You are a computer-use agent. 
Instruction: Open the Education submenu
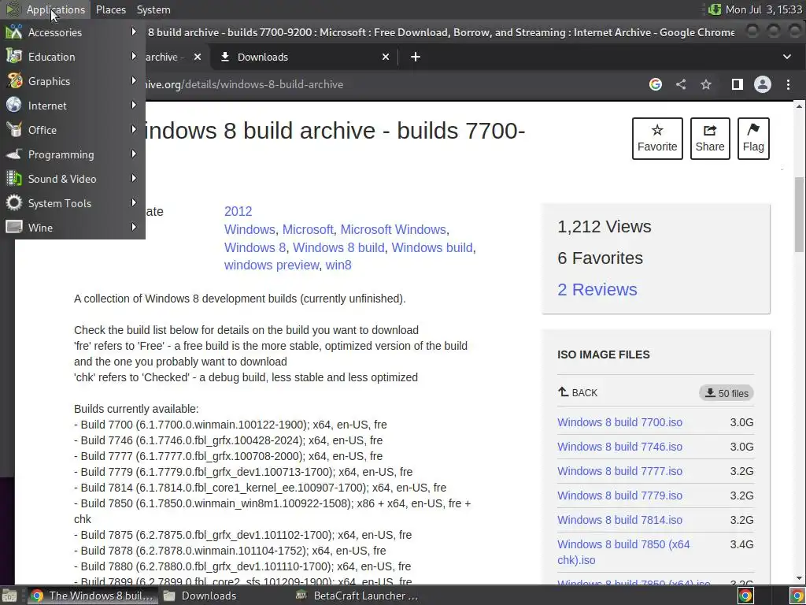click(72, 57)
